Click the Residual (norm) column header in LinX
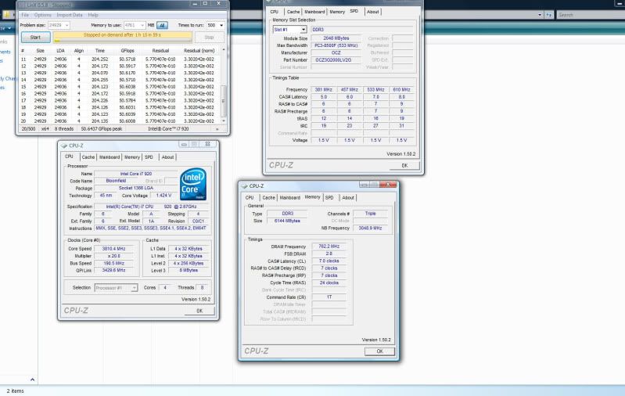The width and height of the screenshot is (625, 396). click(x=199, y=51)
